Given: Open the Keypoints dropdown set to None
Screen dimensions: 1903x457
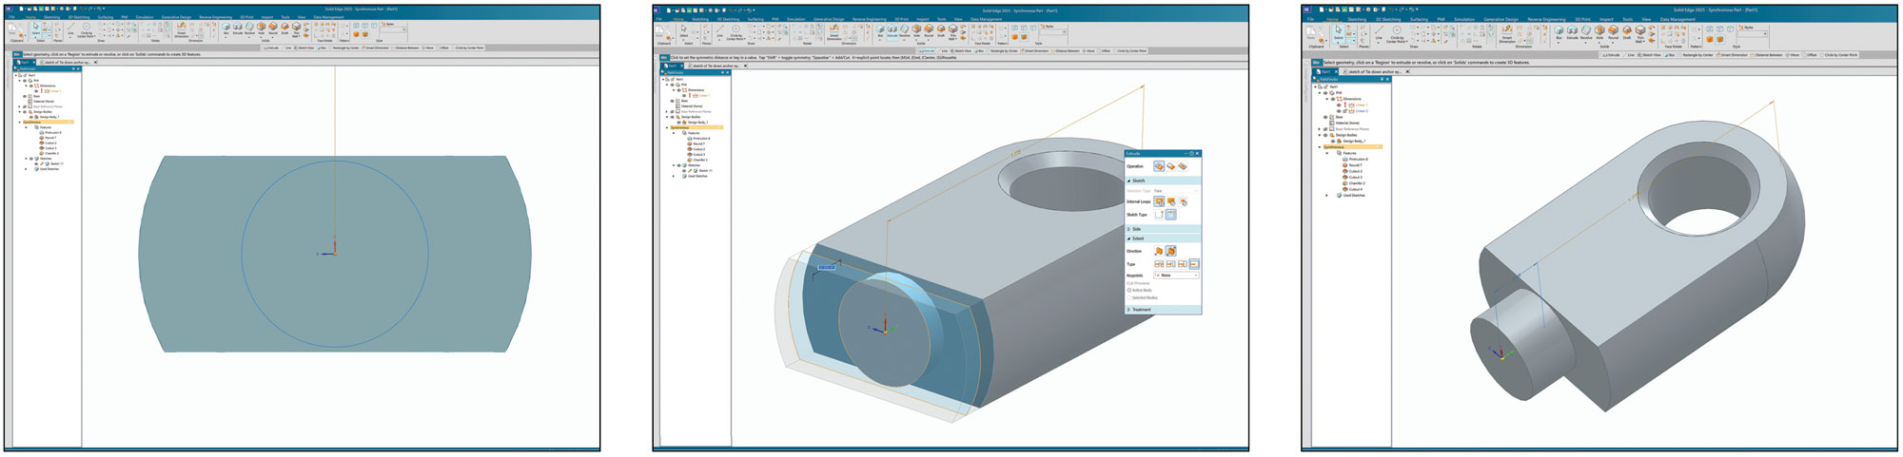Looking at the screenshot, I should [1176, 276].
